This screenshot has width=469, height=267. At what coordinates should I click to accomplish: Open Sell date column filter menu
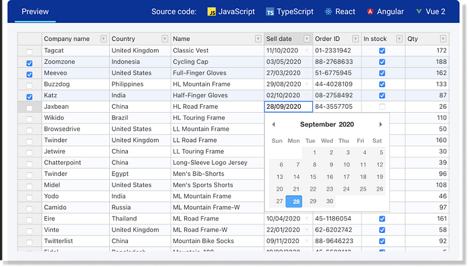coord(307,39)
